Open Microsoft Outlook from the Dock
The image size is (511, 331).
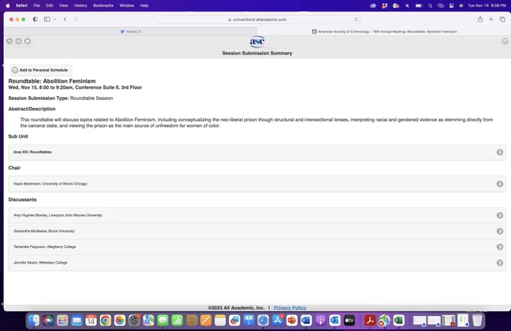[x=334, y=320]
